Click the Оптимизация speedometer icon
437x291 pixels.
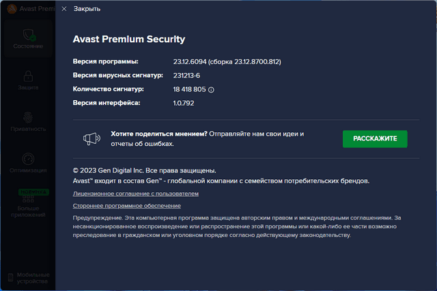coord(29,157)
